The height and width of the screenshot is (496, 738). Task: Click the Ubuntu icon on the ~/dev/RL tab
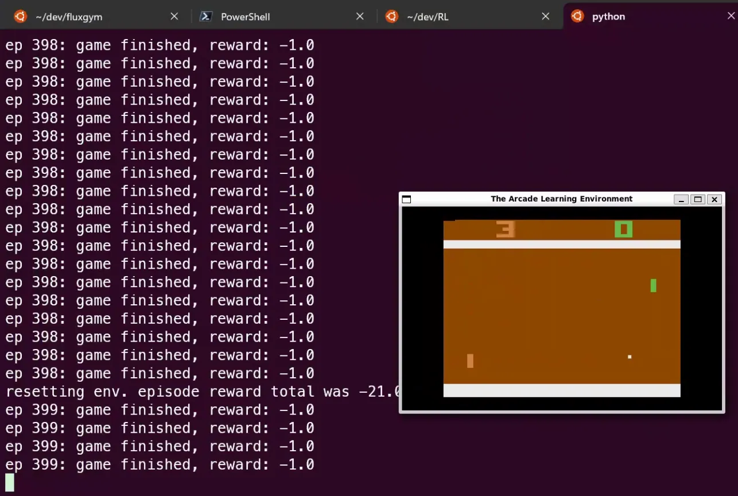392,17
